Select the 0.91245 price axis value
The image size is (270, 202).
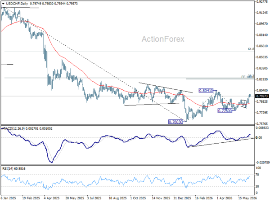tap(262, 13)
